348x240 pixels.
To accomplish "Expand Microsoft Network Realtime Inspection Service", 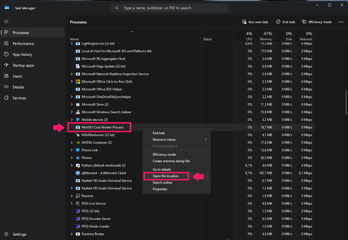I will 72,74.
